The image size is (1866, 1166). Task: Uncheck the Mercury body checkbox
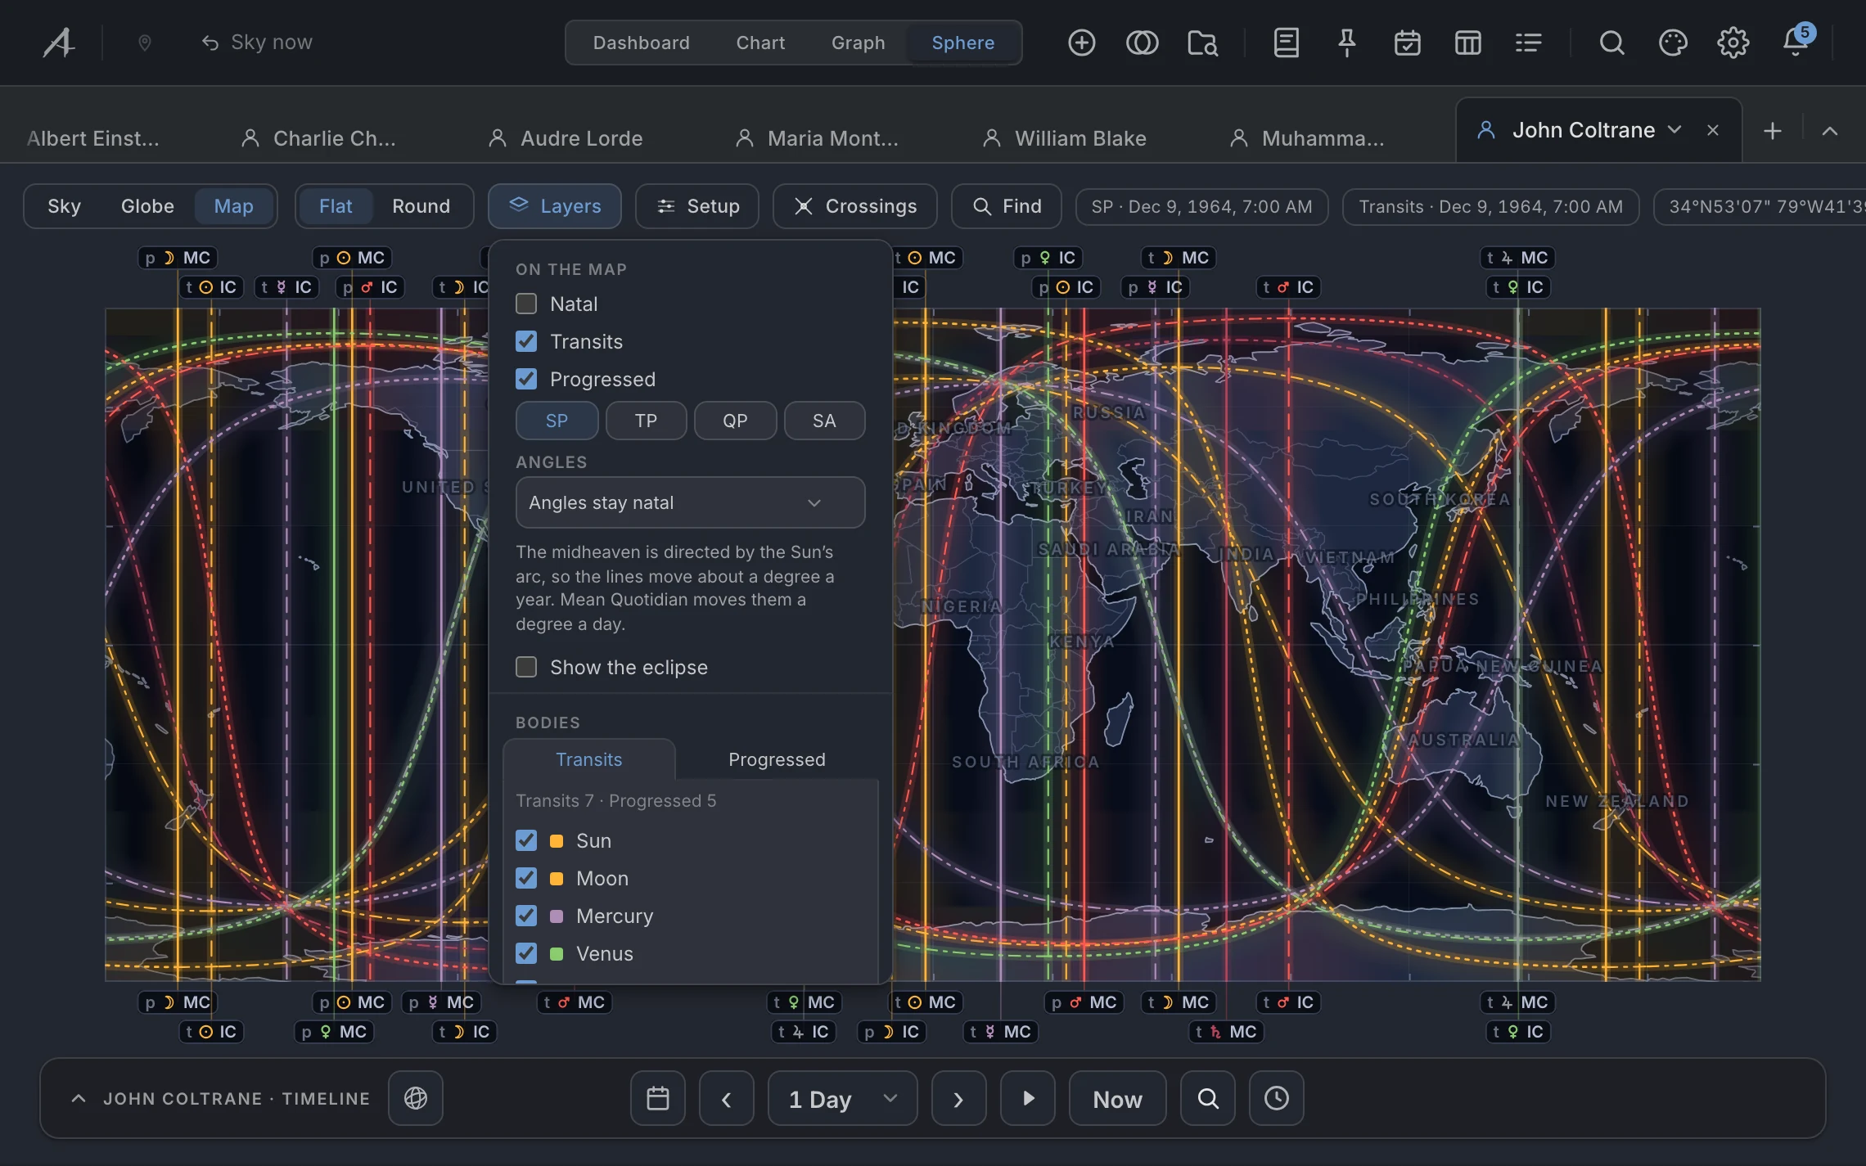tap(526, 916)
